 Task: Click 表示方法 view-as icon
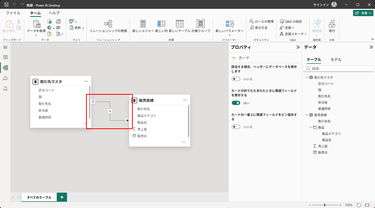[x=252, y=28]
